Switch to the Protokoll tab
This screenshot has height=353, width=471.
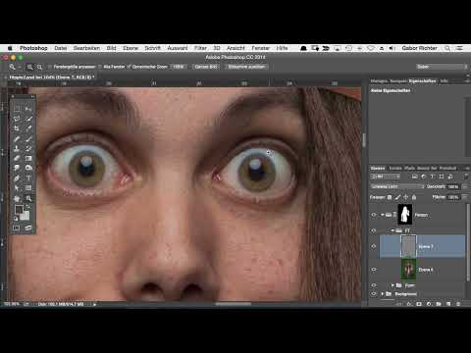click(447, 168)
